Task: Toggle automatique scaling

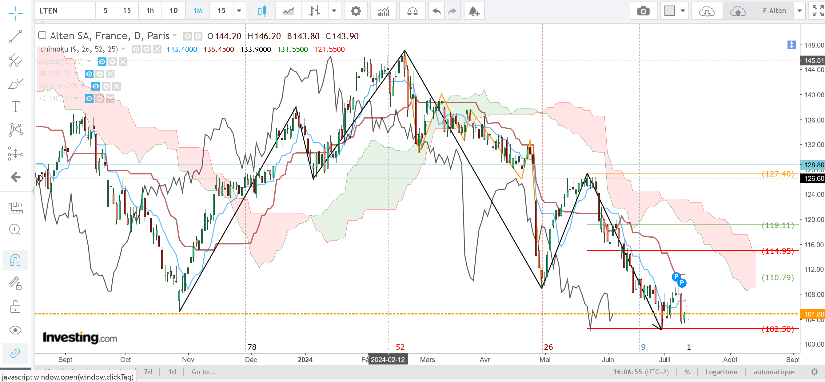Action: tap(773, 372)
